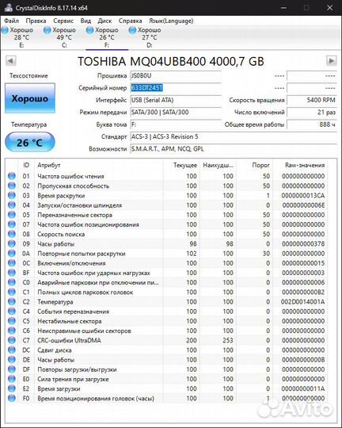Click status icon for DE Часы работы
342x428 pixels.
tap(12, 360)
